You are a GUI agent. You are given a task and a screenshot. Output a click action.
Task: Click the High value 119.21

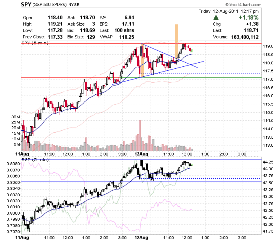point(55,24)
